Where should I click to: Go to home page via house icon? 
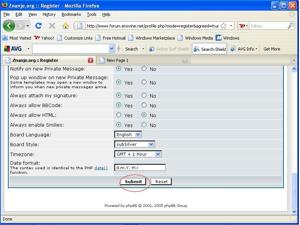coord(66,26)
